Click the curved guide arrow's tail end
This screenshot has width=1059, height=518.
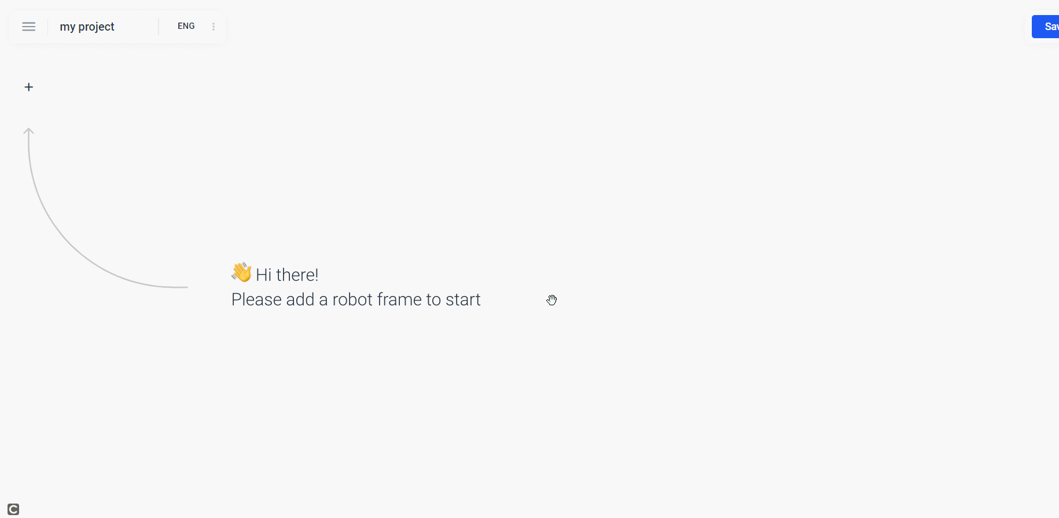184,287
